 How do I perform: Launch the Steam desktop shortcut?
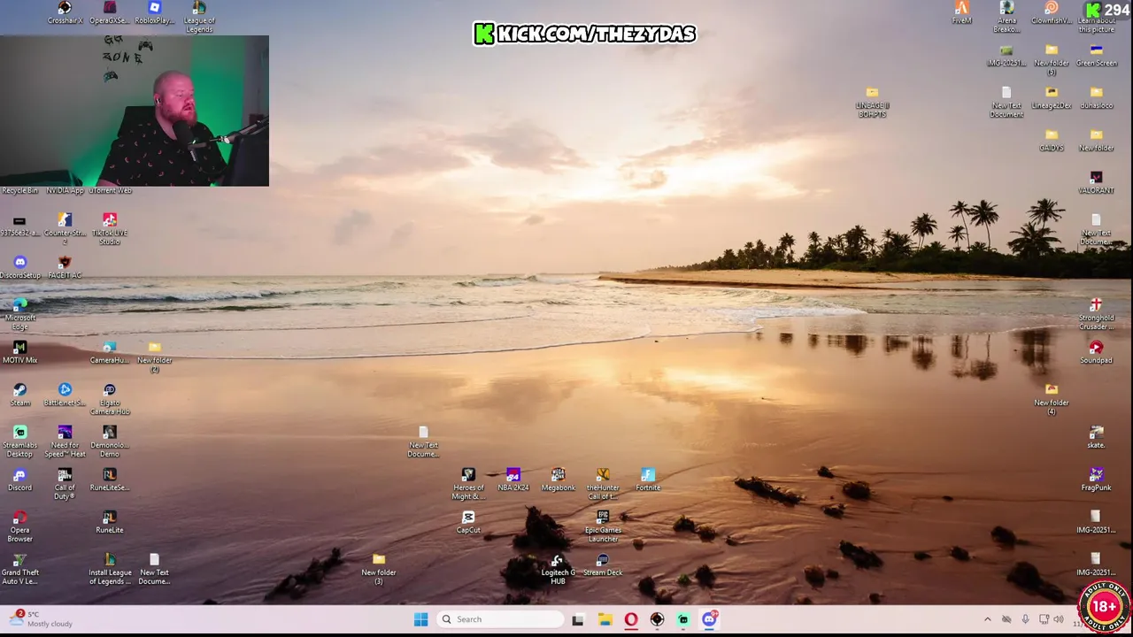coord(19,395)
